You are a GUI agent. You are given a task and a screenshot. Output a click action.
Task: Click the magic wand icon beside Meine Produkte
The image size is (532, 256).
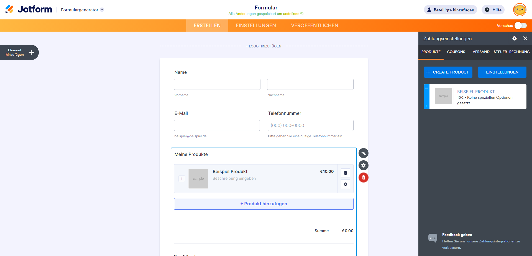coord(363,153)
